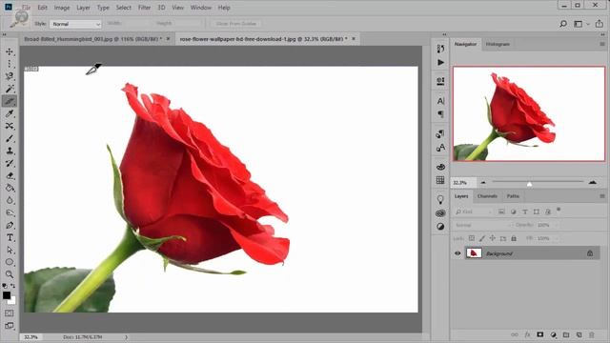Screen dimensions: 610x343
Task: Click the Share icon at top right
Action: (x=600, y=24)
